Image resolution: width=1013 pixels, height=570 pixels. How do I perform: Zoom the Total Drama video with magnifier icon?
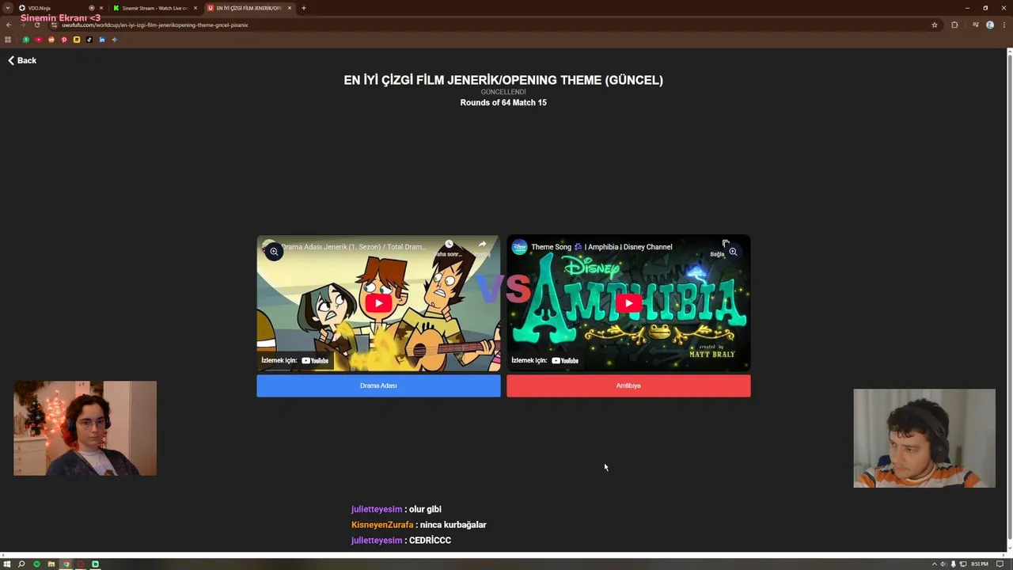274,252
